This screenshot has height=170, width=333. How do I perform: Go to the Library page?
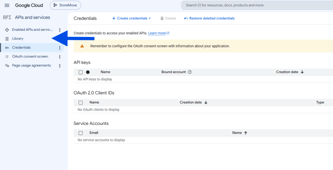[18, 39]
